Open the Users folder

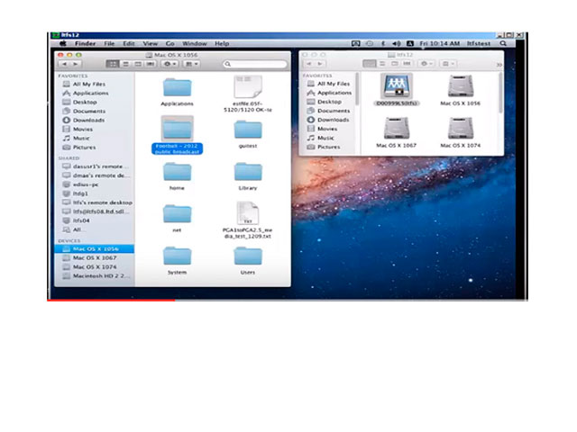pos(248,256)
